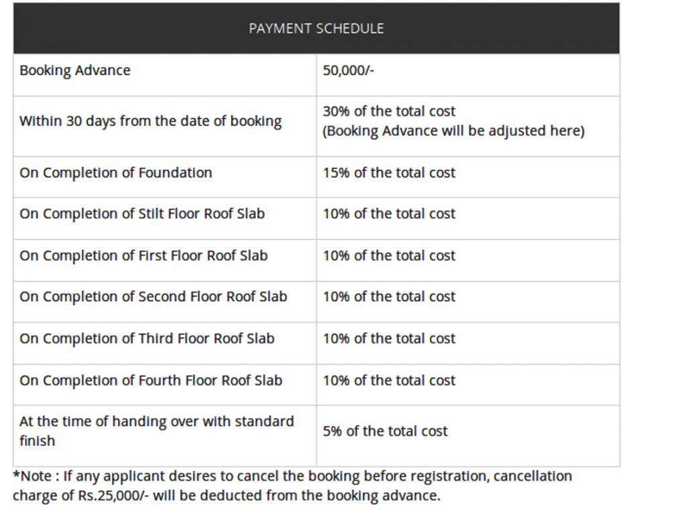
Task: Click 'On Completion of Fourth Floor Roof Slab'
Action: pos(151,380)
